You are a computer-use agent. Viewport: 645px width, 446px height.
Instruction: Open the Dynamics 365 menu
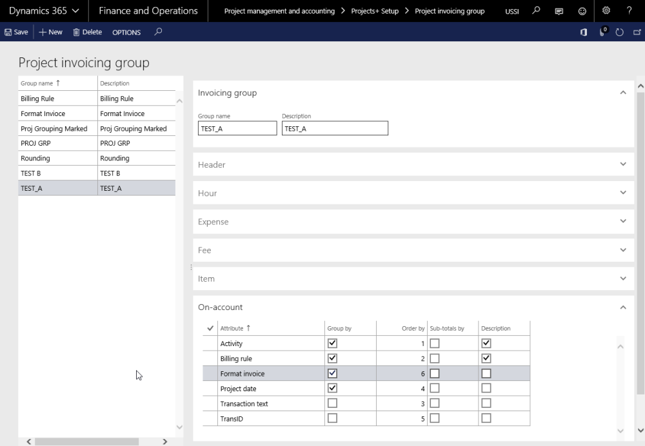(43, 11)
